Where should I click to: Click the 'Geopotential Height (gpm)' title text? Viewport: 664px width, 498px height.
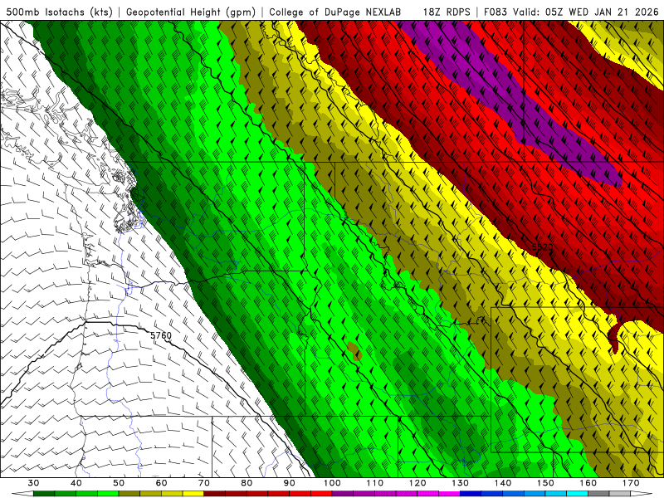pyautogui.click(x=191, y=12)
